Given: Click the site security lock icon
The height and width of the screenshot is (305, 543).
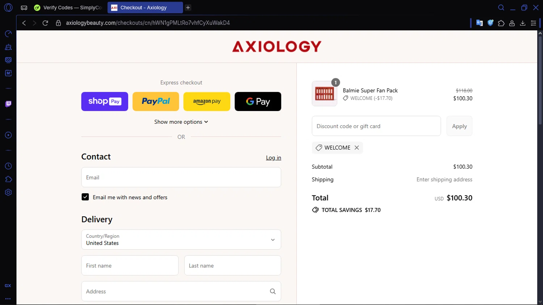Looking at the screenshot, I should pyautogui.click(x=58, y=23).
